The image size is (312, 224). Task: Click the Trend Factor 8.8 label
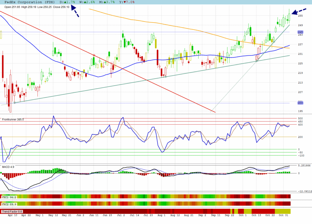pos(12,211)
